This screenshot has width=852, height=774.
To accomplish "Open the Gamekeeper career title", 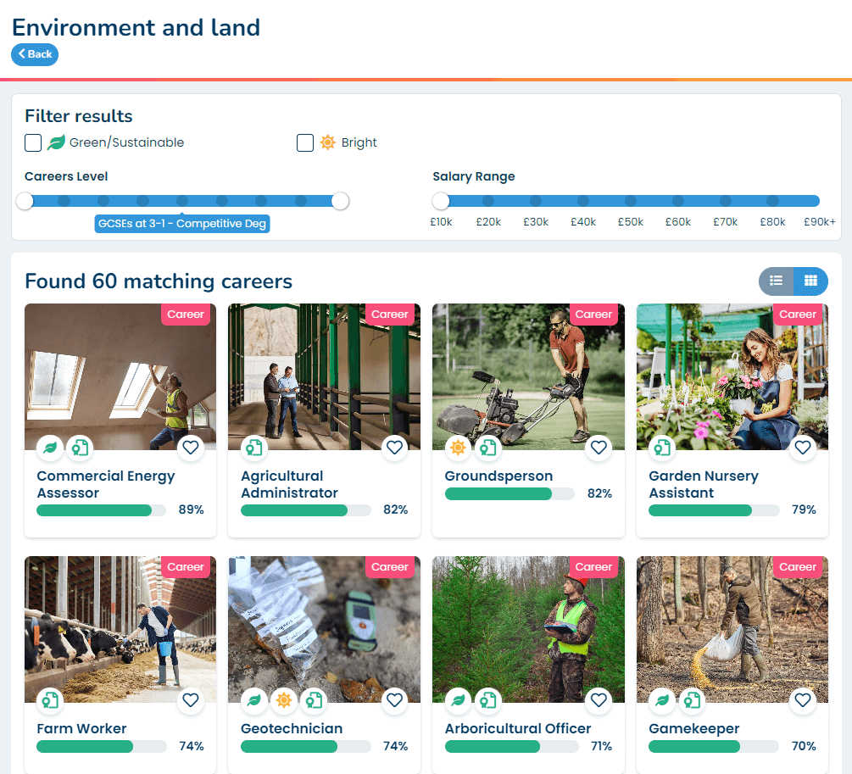I will (693, 729).
